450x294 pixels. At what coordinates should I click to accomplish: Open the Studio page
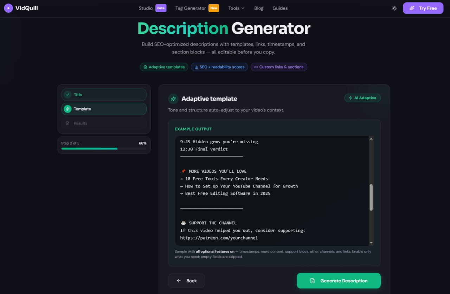146,8
